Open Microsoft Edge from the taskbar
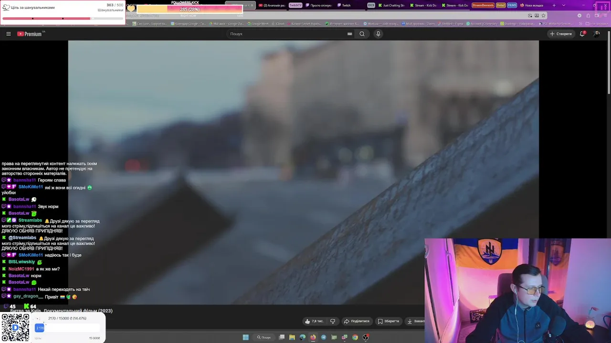Screen dimensions: 611x343 point(302,337)
